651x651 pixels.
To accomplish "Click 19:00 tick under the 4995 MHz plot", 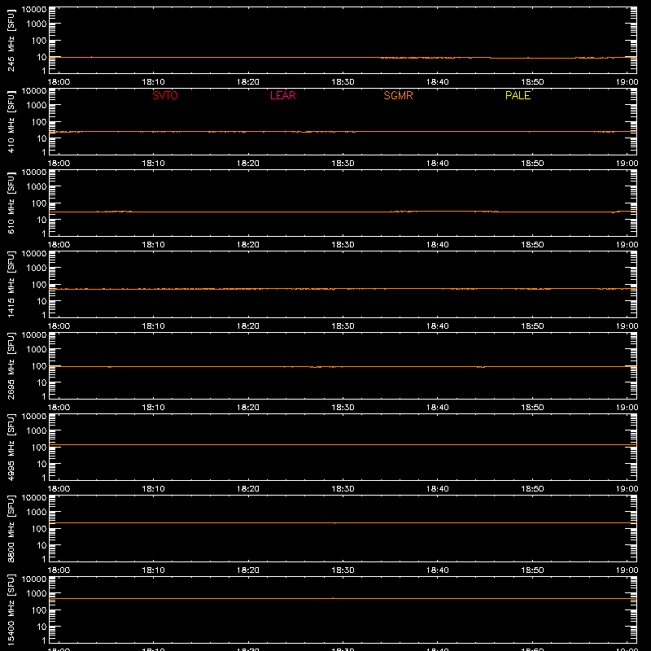I will [x=627, y=489].
